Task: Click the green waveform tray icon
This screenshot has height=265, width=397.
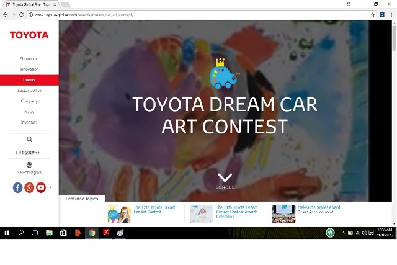Action: tap(330, 233)
